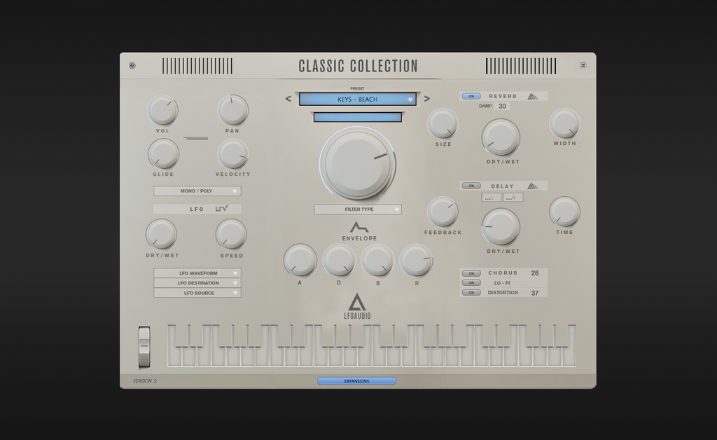
Task: Click the DELAY level meter icon
Action: click(533, 186)
